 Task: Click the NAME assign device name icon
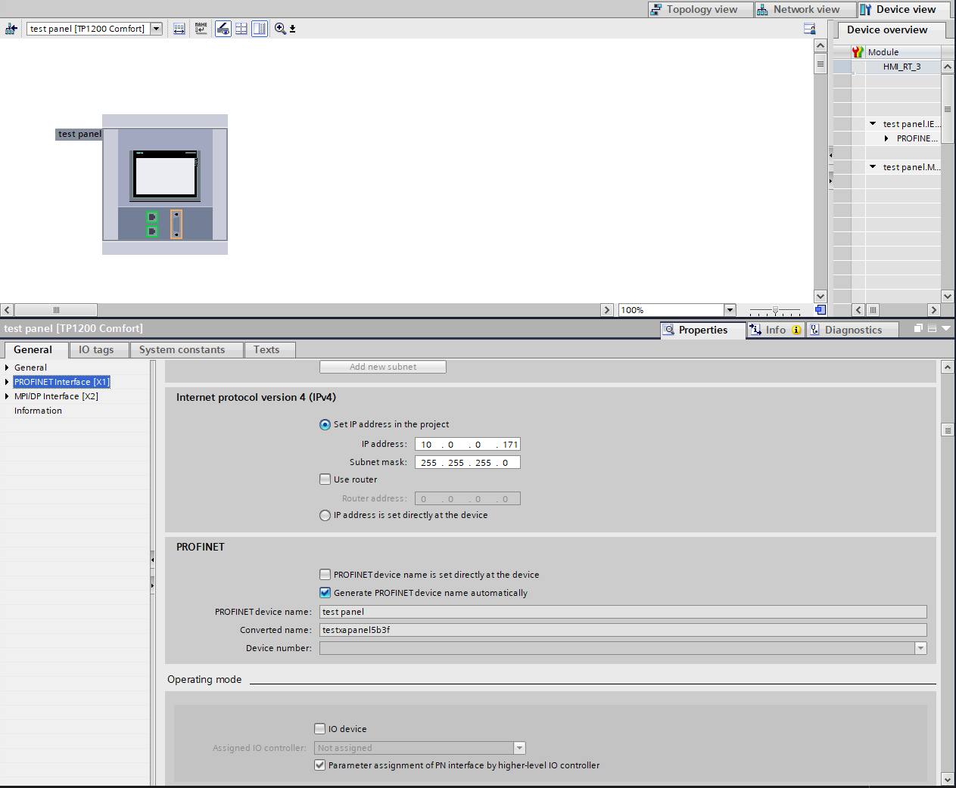[201, 29]
